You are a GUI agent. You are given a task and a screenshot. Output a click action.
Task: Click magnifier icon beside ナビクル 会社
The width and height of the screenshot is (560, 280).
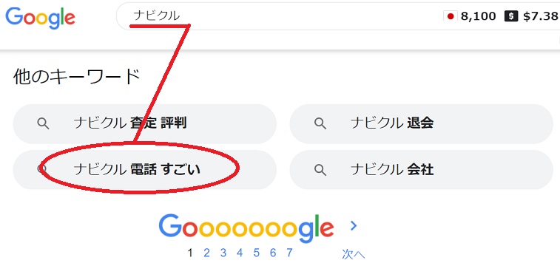(320, 170)
